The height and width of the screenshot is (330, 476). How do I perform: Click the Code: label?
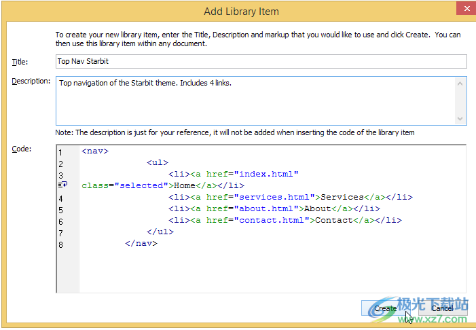(x=21, y=149)
